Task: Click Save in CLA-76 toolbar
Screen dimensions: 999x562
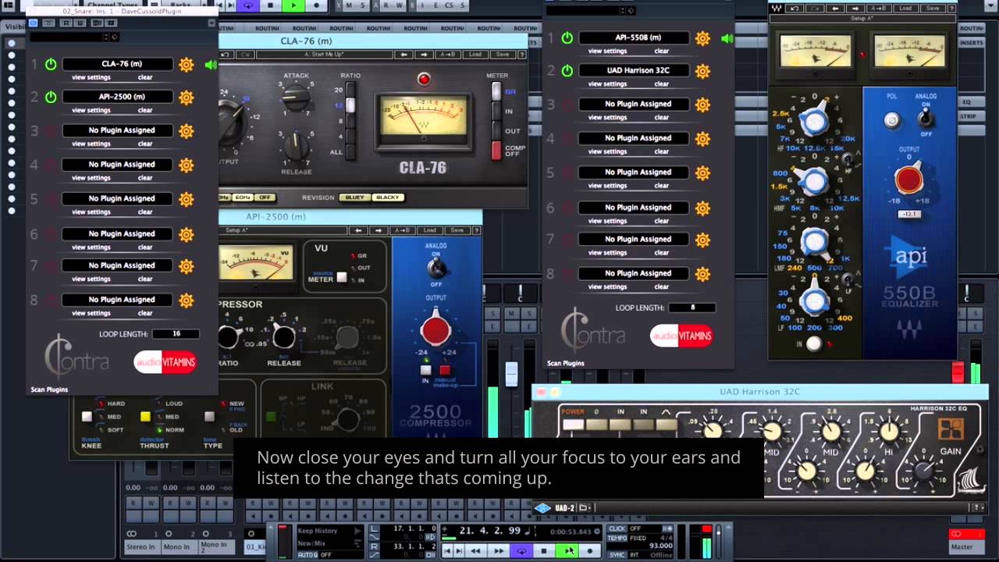Action: [x=503, y=55]
